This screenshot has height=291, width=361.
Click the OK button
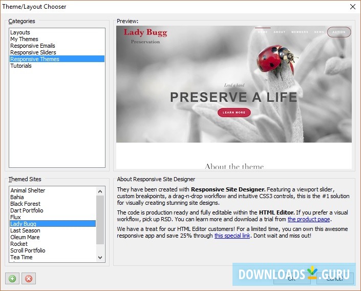click(292, 279)
